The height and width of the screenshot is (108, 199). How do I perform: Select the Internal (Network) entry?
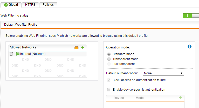point(48,54)
